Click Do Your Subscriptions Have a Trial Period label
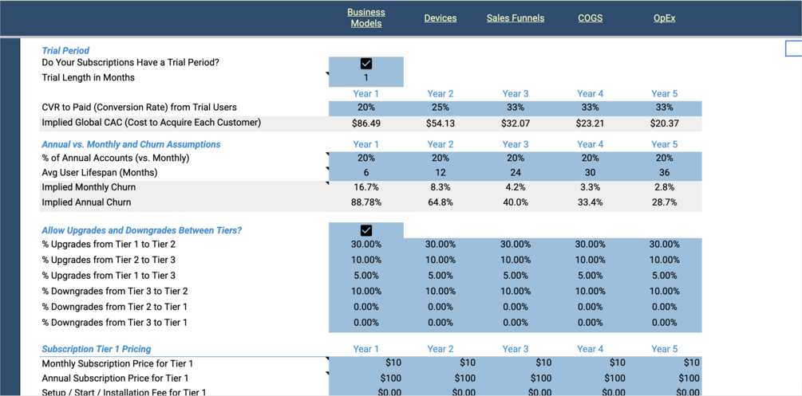 click(x=130, y=63)
